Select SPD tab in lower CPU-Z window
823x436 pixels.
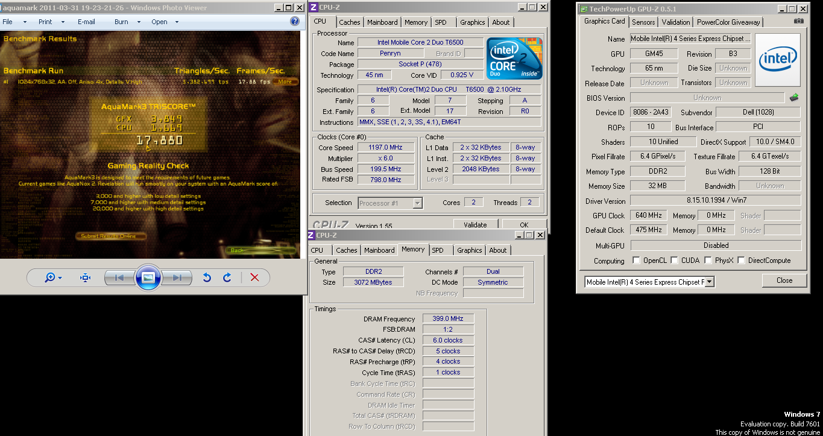point(438,250)
